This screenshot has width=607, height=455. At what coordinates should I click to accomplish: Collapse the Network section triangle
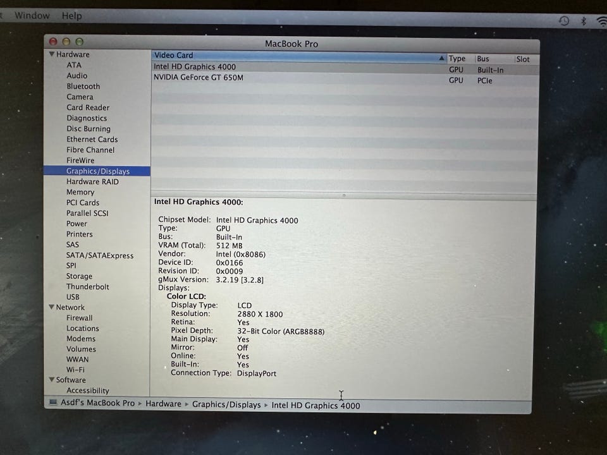[51, 307]
